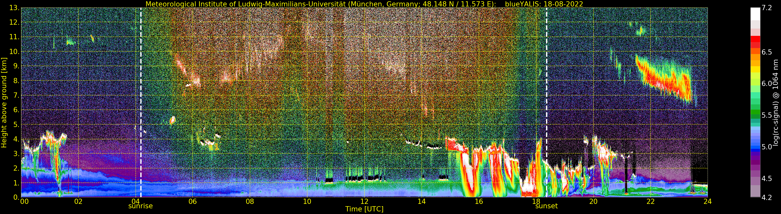The height and width of the screenshot is (214, 781).
Task: Click colorbar tick value 6.5
Action: (766, 52)
